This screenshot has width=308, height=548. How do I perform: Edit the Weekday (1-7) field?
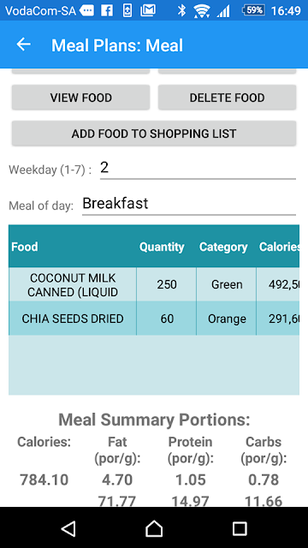click(198, 169)
